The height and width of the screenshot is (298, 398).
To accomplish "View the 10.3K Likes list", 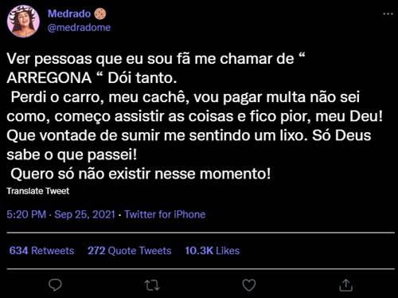I will coord(213,250).
